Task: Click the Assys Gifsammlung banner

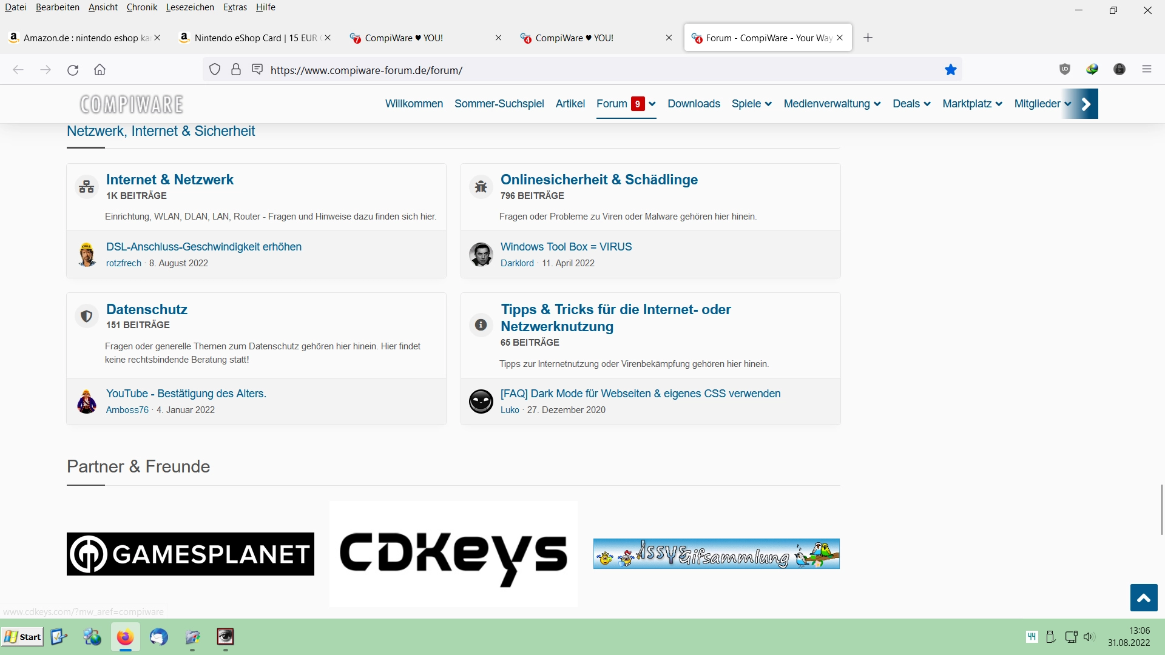Action: point(717,554)
